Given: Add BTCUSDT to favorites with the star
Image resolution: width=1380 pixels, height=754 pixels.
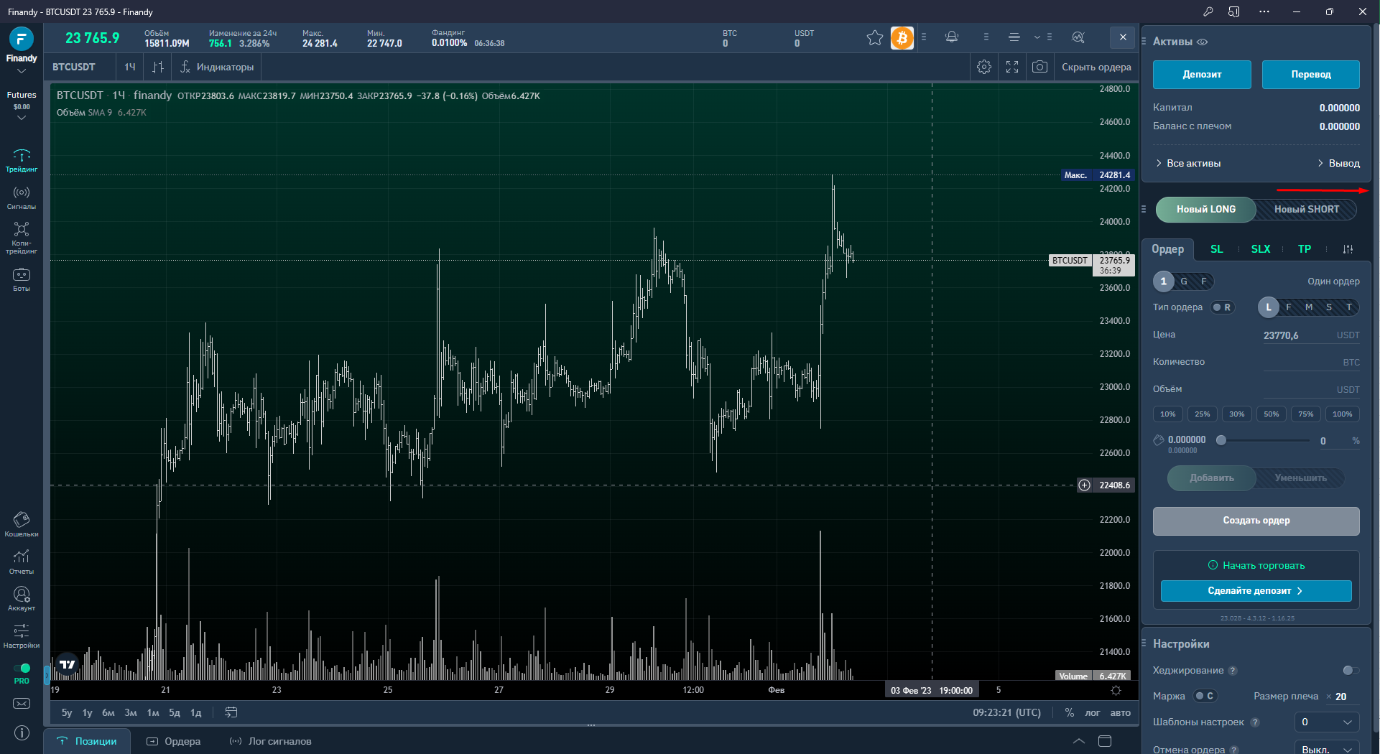Looking at the screenshot, I should (874, 37).
